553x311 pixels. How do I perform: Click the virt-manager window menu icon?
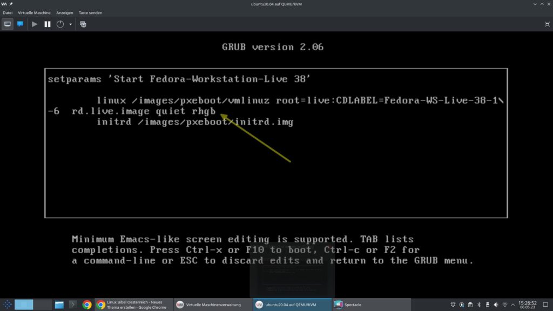click(x=4, y=4)
